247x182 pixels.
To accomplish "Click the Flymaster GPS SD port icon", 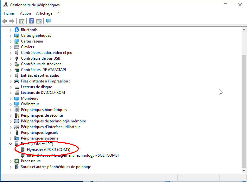I will pyautogui.click(x=23, y=150).
